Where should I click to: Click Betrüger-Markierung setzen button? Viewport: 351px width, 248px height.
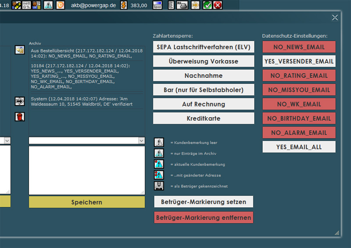click(x=204, y=202)
